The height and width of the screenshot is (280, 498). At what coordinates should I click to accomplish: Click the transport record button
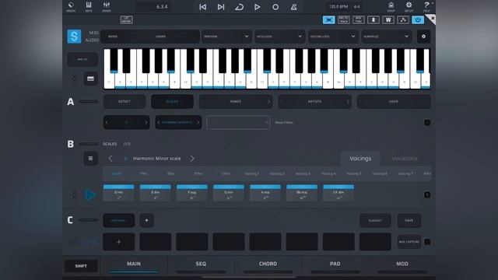click(x=275, y=7)
